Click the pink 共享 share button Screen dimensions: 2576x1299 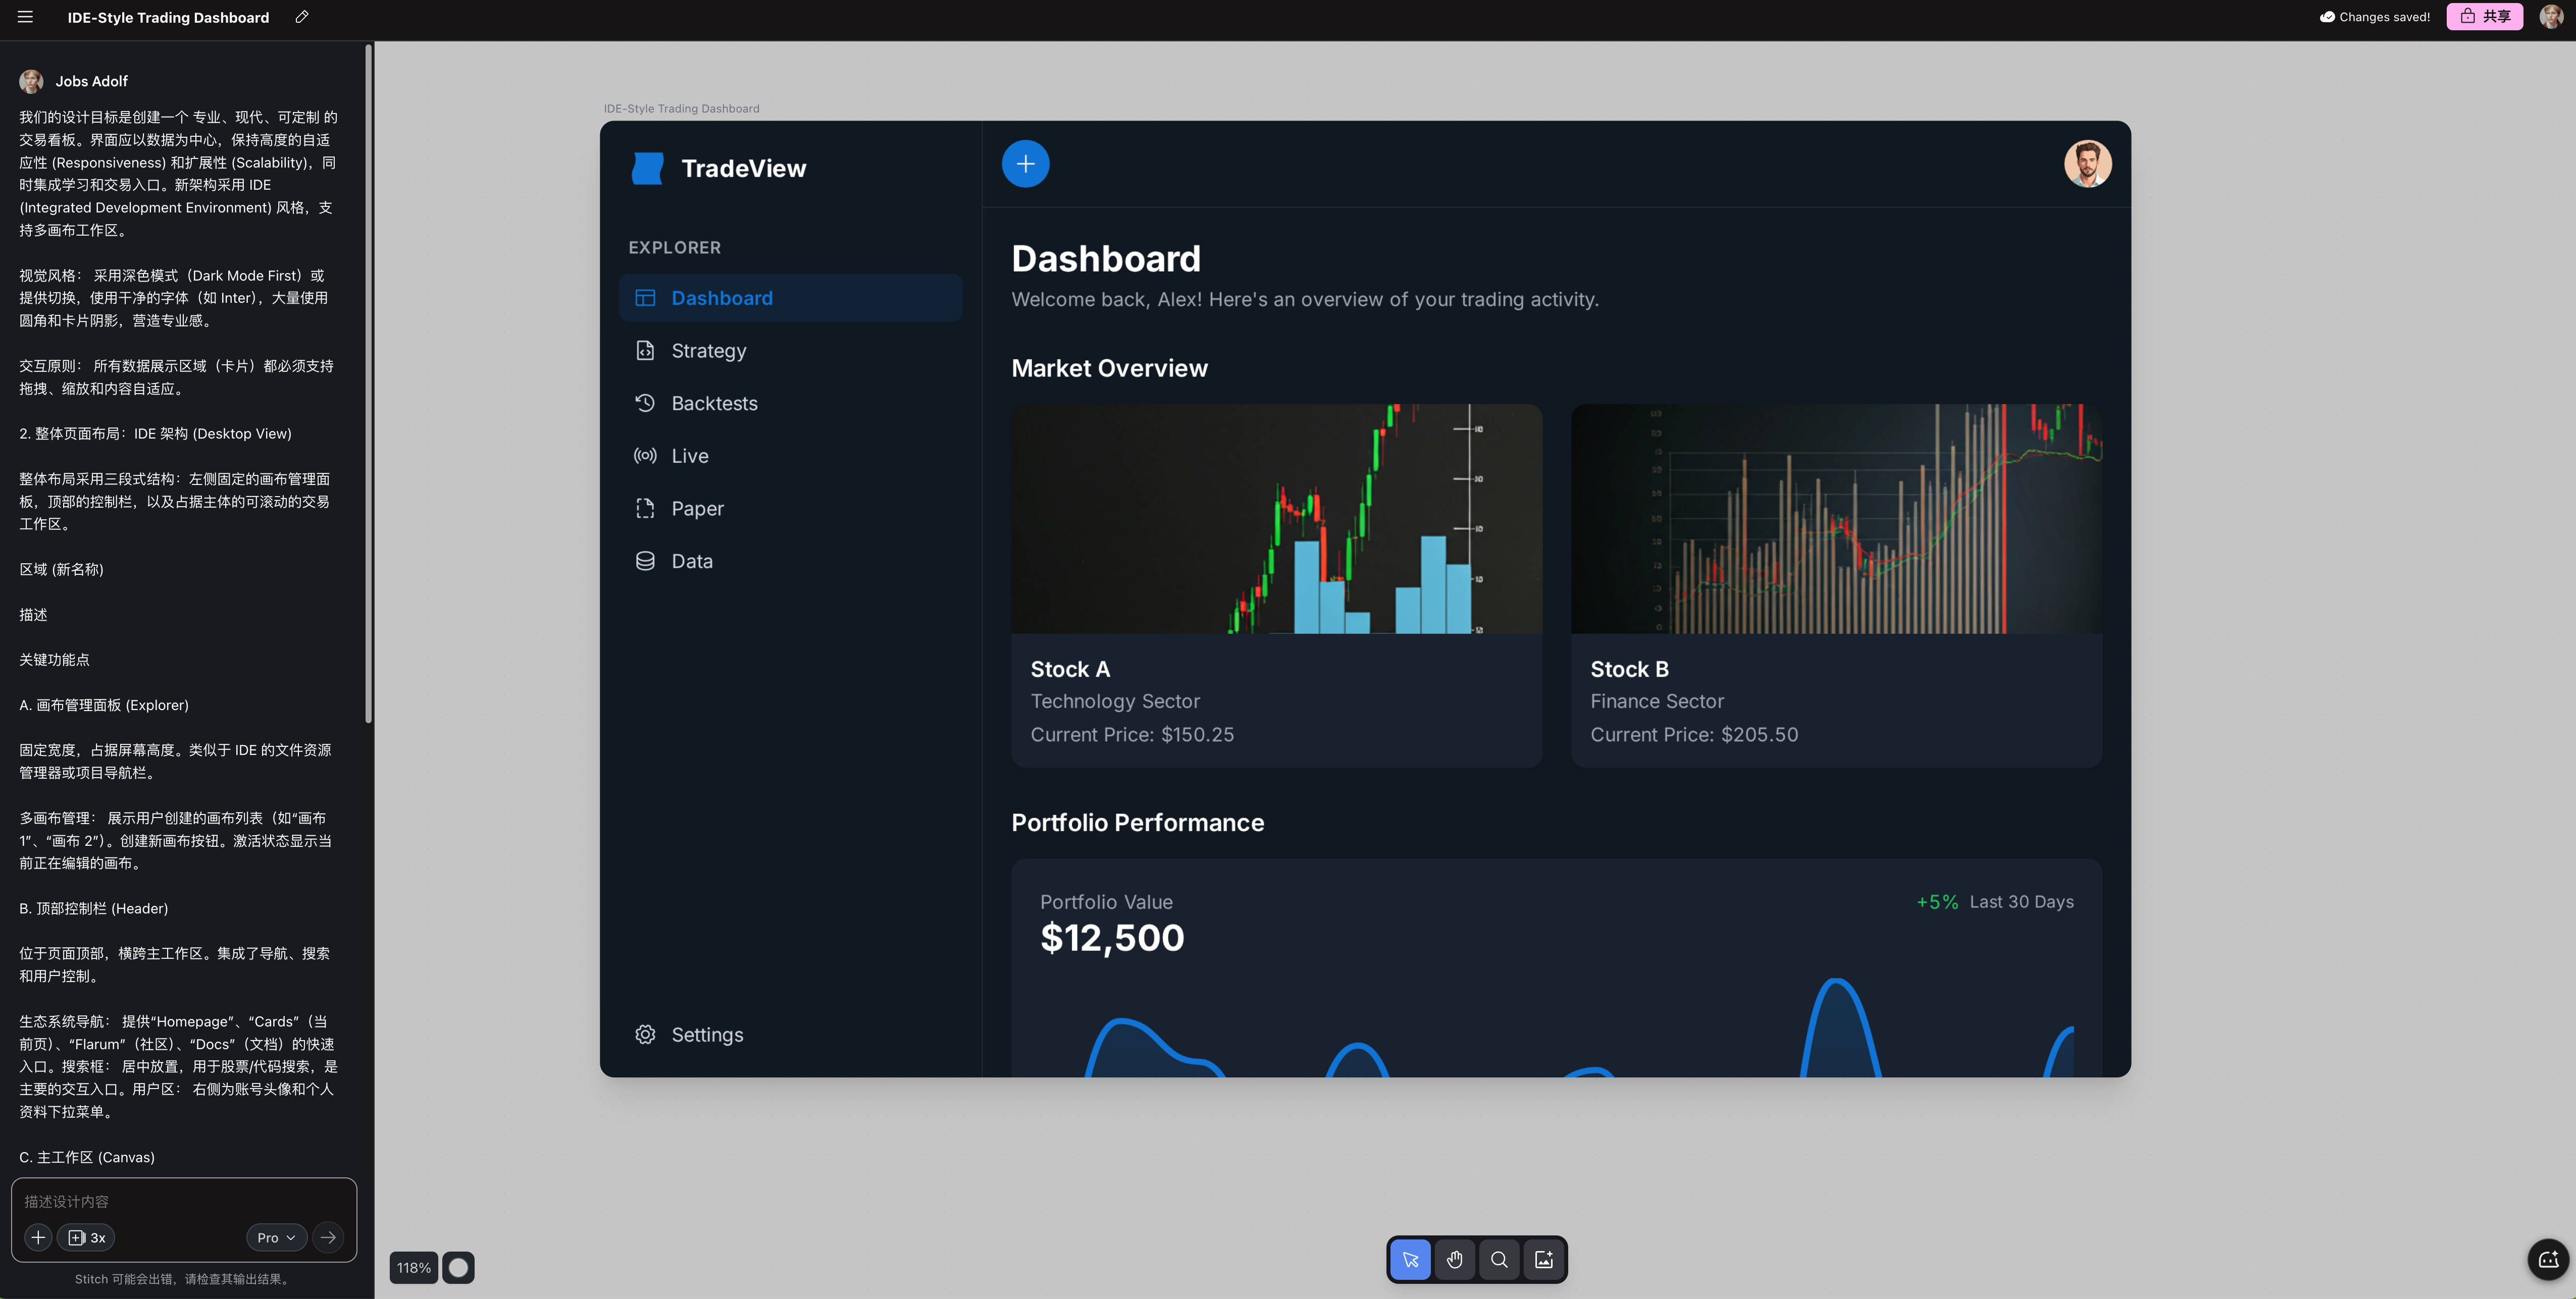(x=2484, y=17)
